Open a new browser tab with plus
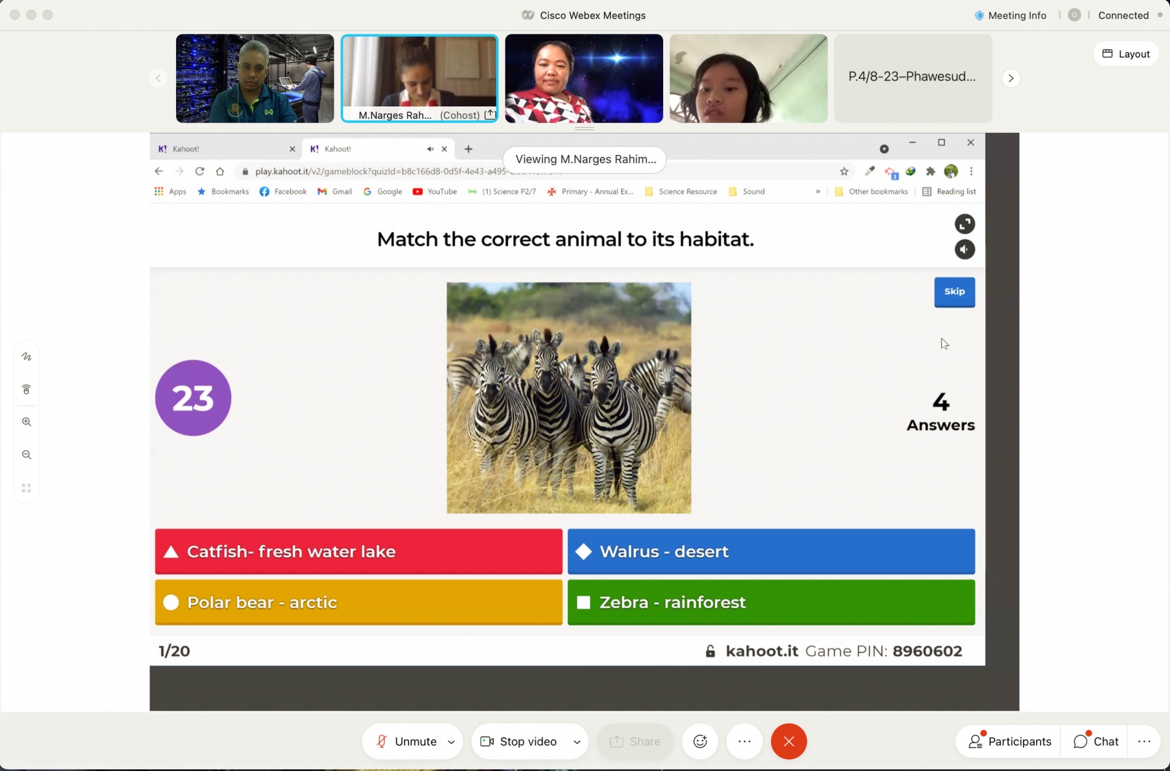 469,149
